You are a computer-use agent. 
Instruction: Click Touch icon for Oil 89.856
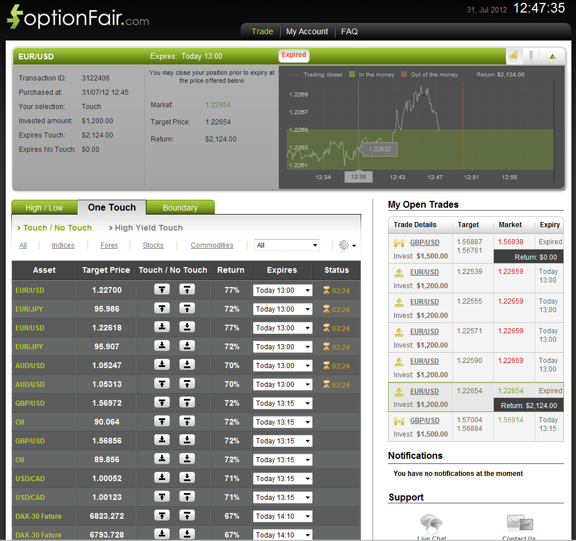point(162,459)
